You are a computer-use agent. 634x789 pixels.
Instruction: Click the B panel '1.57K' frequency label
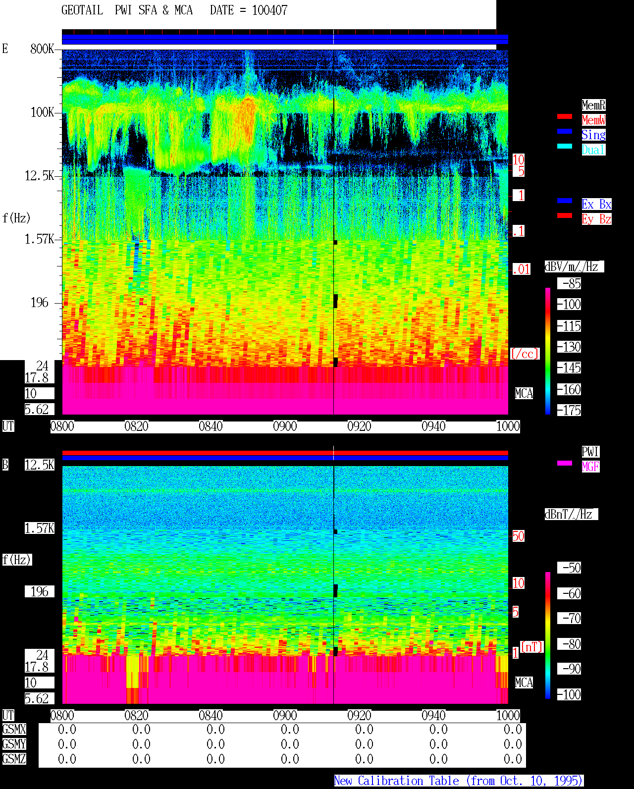[39, 528]
